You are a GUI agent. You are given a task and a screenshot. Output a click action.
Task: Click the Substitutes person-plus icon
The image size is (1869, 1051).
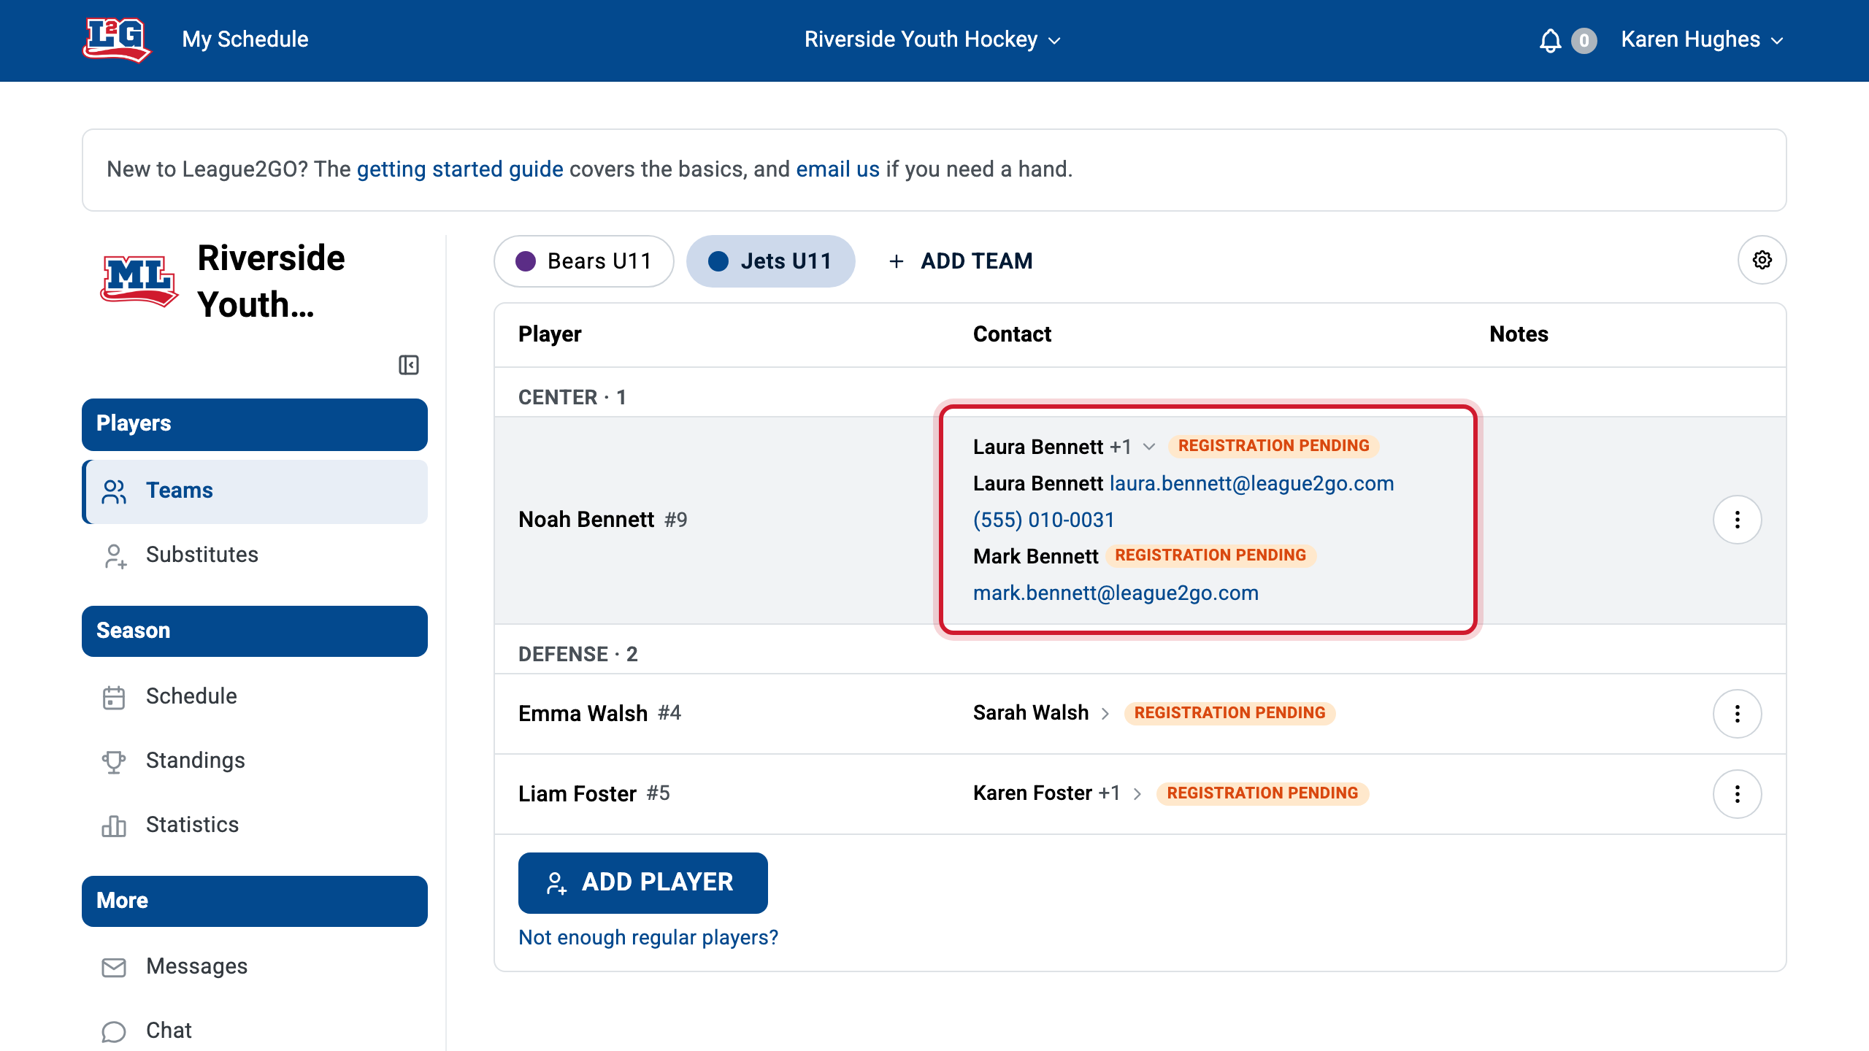click(x=115, y=556)
